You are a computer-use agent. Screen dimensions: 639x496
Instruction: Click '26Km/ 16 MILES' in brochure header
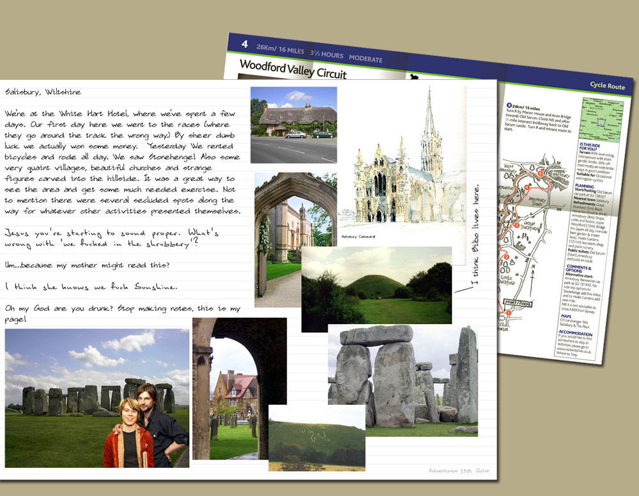pos(280,49)
